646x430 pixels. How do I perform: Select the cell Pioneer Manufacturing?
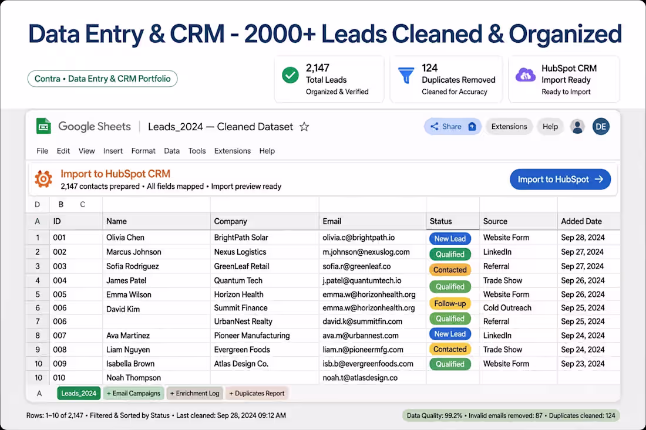coord(264,336)
